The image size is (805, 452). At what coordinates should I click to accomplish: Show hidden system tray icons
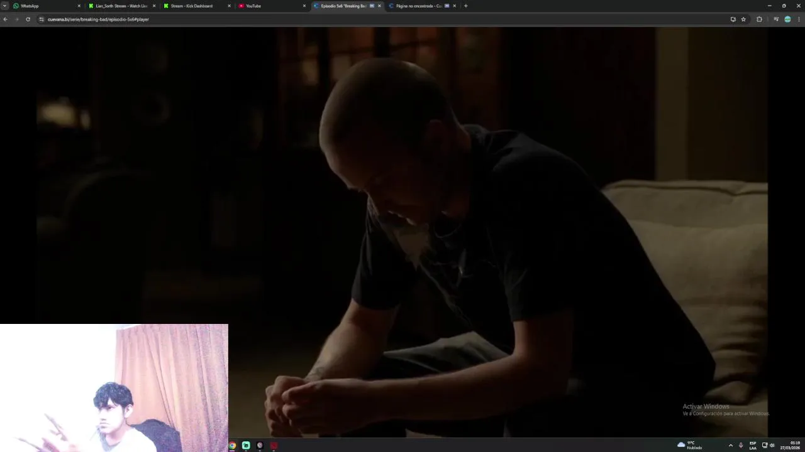(x=730, y=446)
